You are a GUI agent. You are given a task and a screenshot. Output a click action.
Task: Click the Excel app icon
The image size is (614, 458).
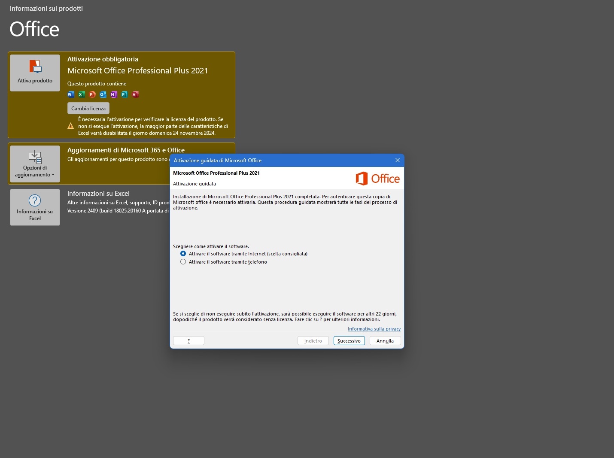[x=82, y=94]
